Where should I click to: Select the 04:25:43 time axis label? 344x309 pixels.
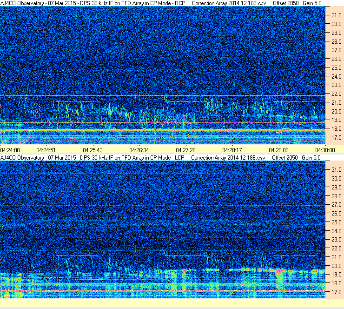(93, 150)
